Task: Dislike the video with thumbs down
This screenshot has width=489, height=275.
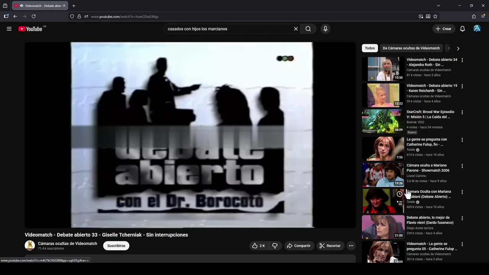Action: [275, 246]
